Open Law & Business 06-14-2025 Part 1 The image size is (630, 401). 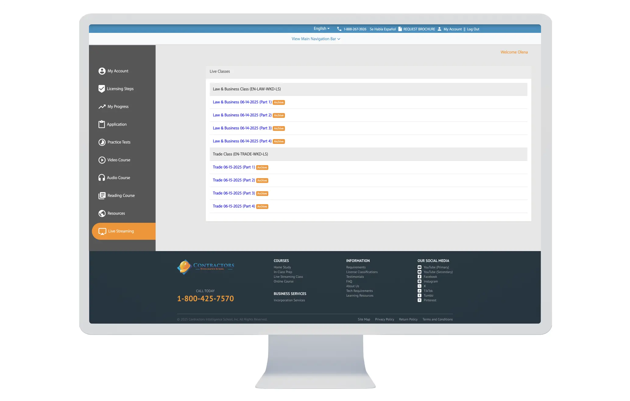[x=242, y=102]
